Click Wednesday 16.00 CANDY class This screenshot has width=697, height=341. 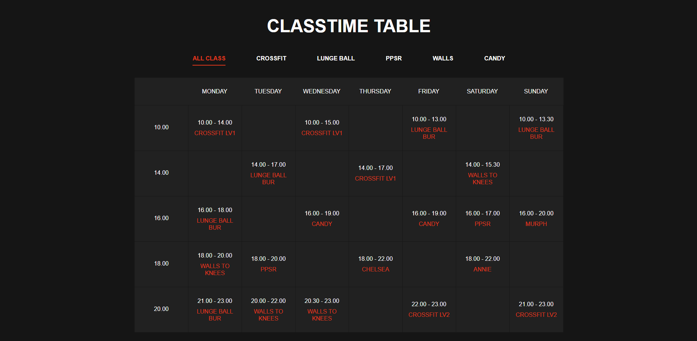pyautogui.click(x=322, y=224)
